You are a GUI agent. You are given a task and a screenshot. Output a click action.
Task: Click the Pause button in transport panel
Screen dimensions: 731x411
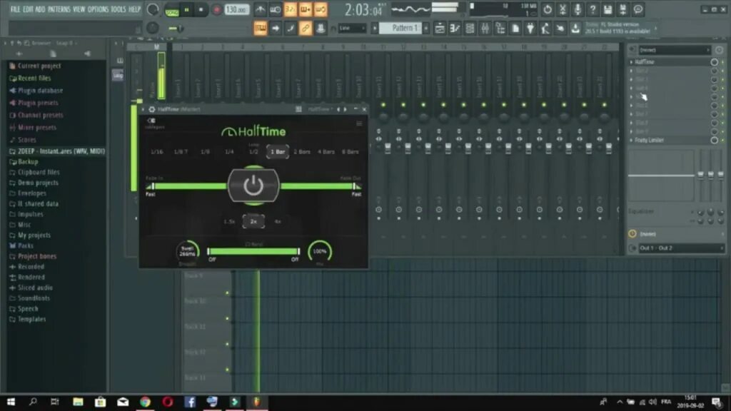[x=186, y=9]
